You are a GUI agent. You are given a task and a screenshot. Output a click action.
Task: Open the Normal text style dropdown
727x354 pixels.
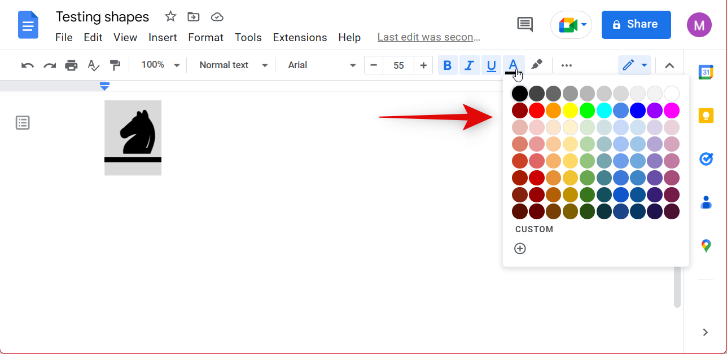pyautogui.click(x=233, y=65)
